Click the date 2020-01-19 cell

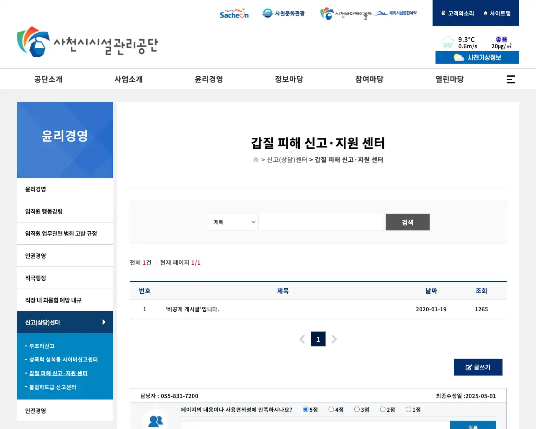point(431,309)
